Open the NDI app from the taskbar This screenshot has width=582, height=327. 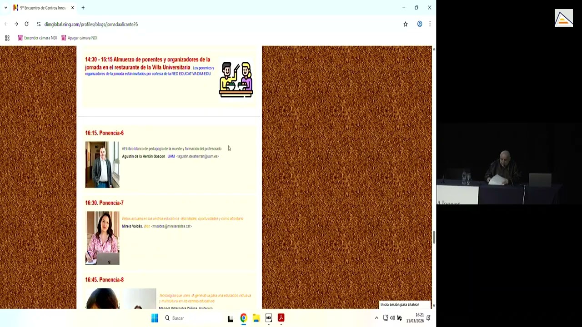(x=269, y=318)
